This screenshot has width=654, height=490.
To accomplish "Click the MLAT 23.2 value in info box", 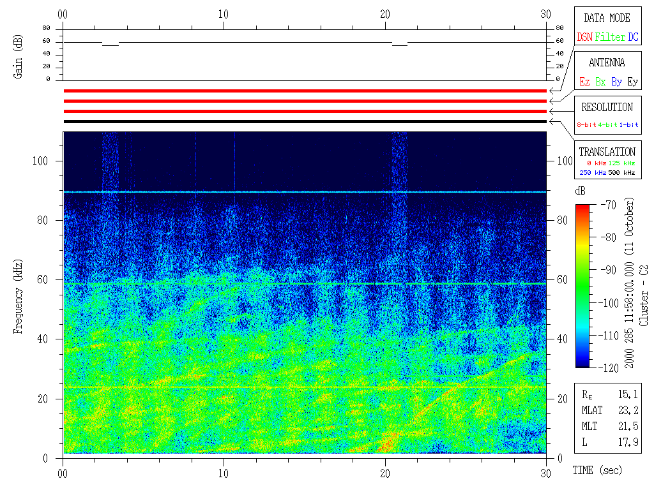I will (628, 410).
